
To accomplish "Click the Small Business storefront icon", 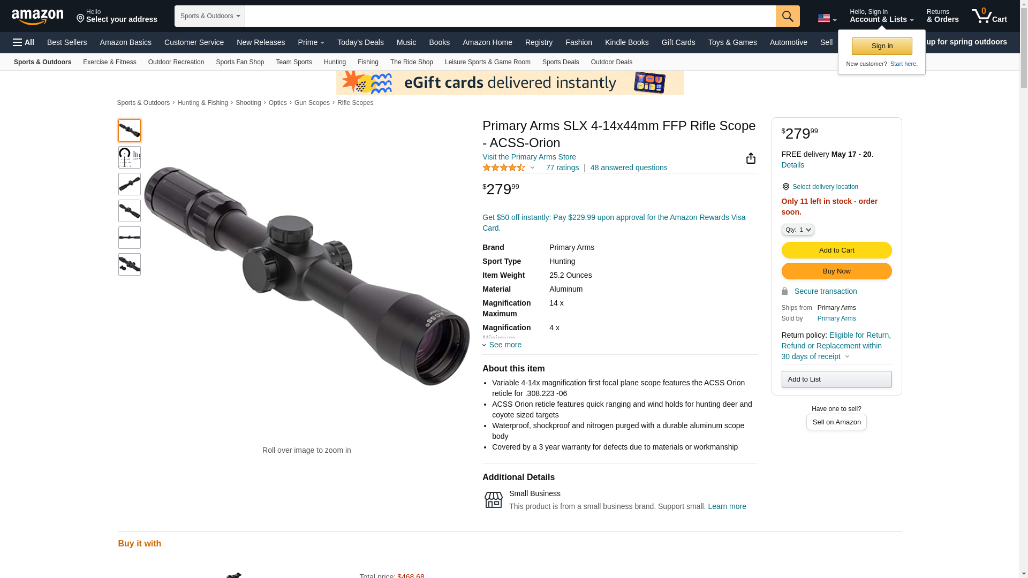I will click(x=494, y=500).
